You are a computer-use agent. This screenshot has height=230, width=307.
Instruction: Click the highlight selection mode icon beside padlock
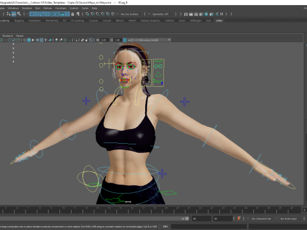[x=78, y=14]
